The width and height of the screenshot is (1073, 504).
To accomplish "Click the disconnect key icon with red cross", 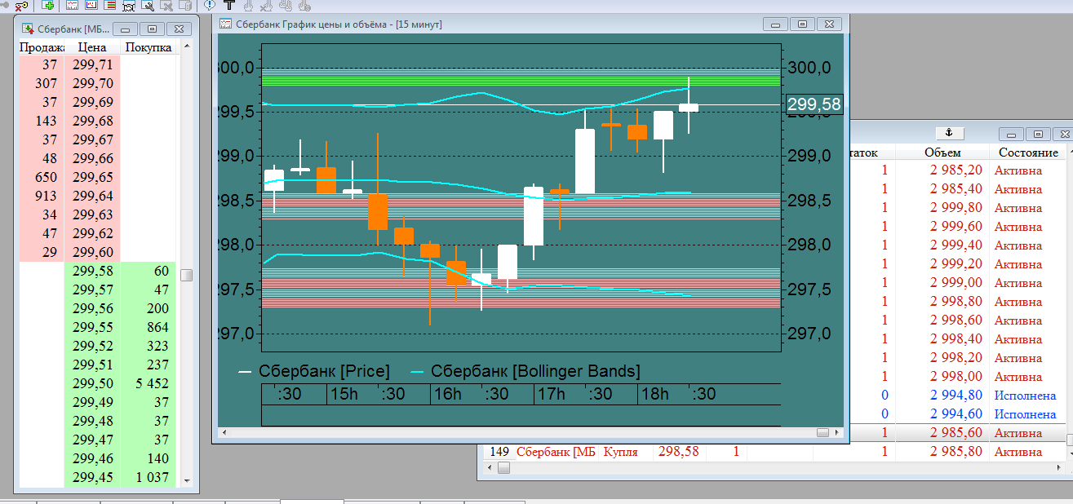I will (21, 6).
